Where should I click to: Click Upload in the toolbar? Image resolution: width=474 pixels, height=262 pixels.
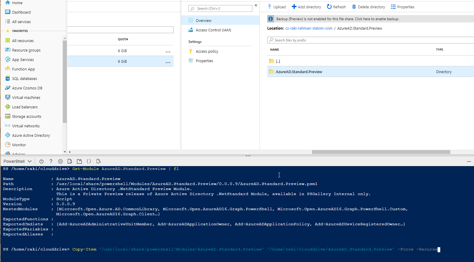(277, 7)
